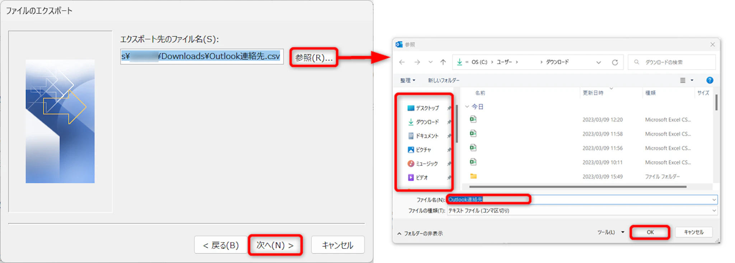Open the file type dropdown

pyautogui.click(x=714, y=211)
